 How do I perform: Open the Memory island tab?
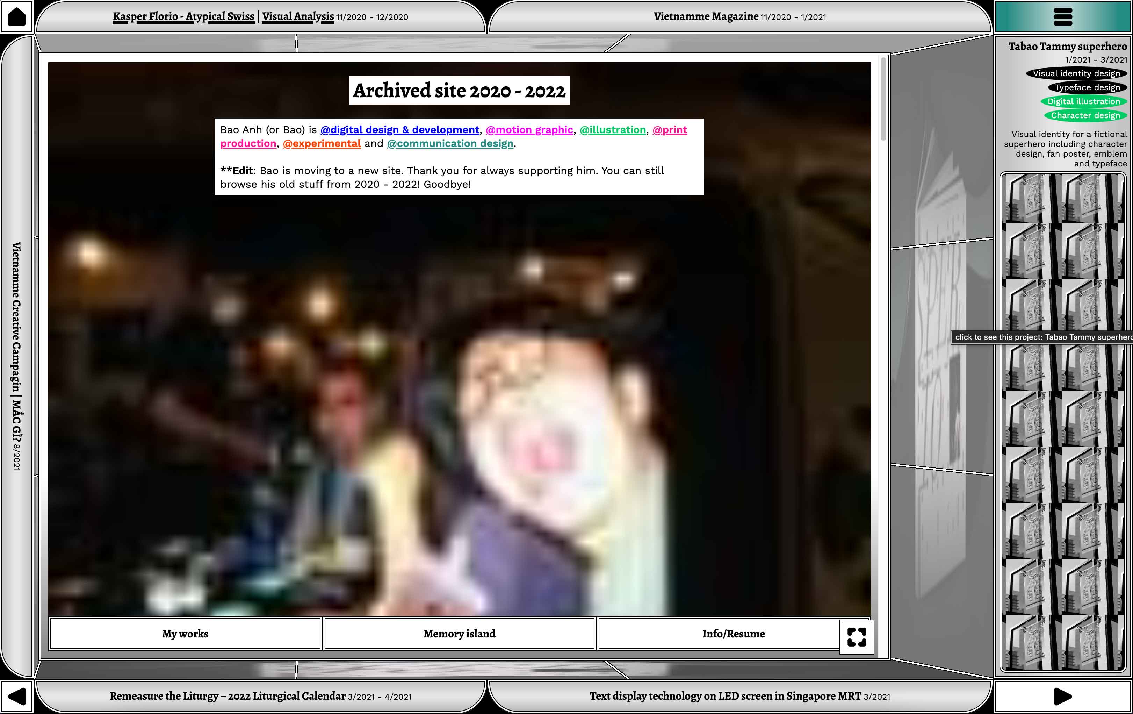pos(459,634)
